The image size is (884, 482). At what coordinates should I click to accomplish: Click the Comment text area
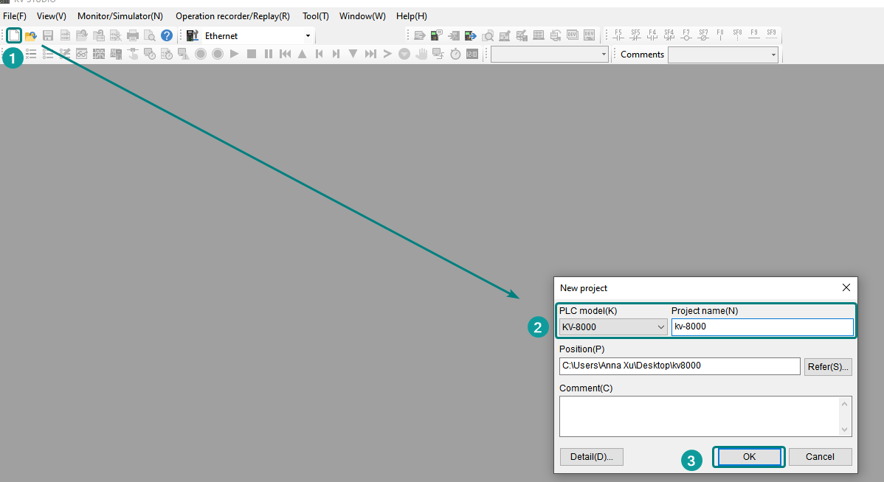click(x=699, y=416)
